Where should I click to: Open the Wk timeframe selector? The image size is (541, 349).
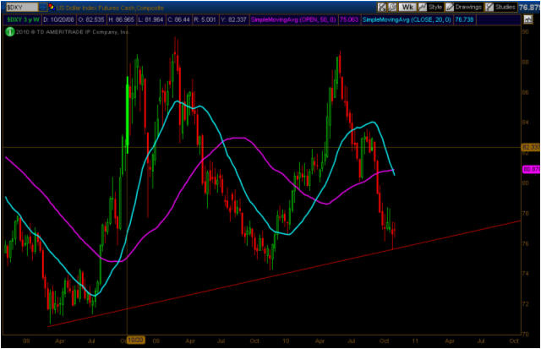407,7
